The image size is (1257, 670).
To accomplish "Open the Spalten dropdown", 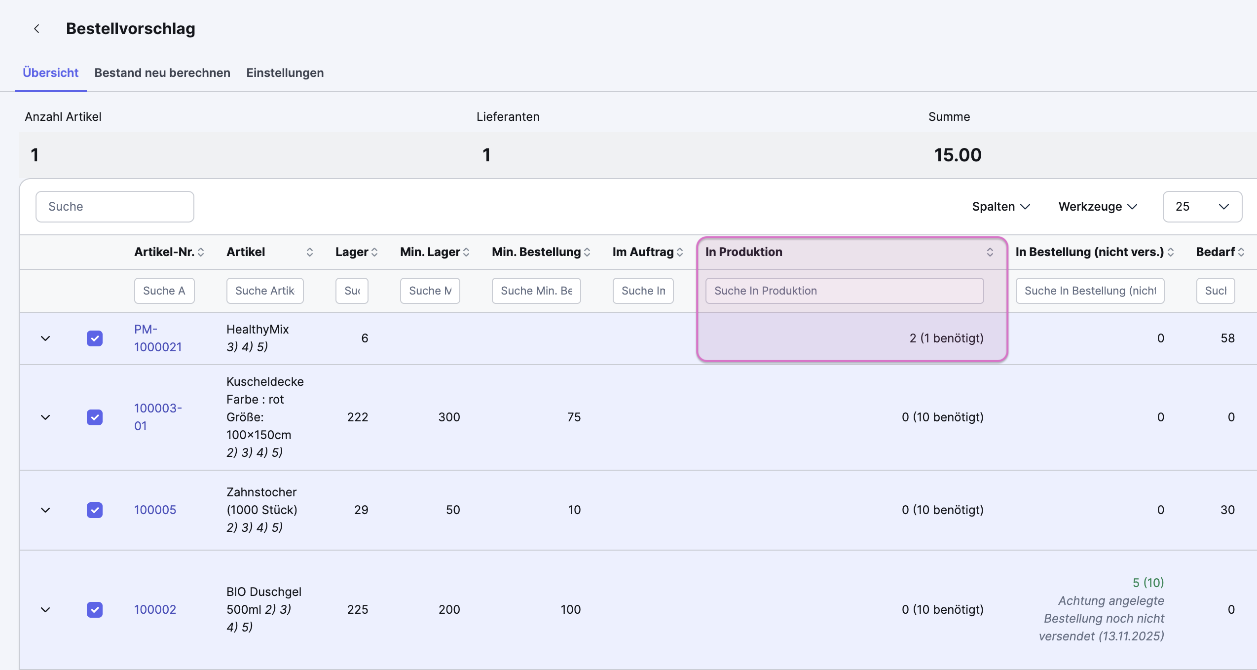I will tap(1000, 207).
